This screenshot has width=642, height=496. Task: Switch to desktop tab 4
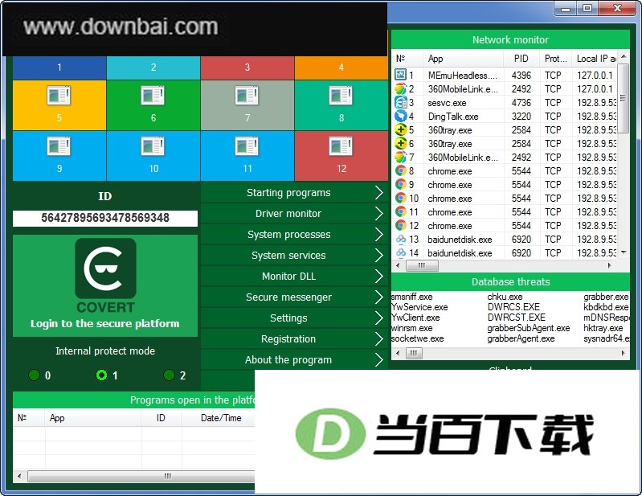(341, 68)
